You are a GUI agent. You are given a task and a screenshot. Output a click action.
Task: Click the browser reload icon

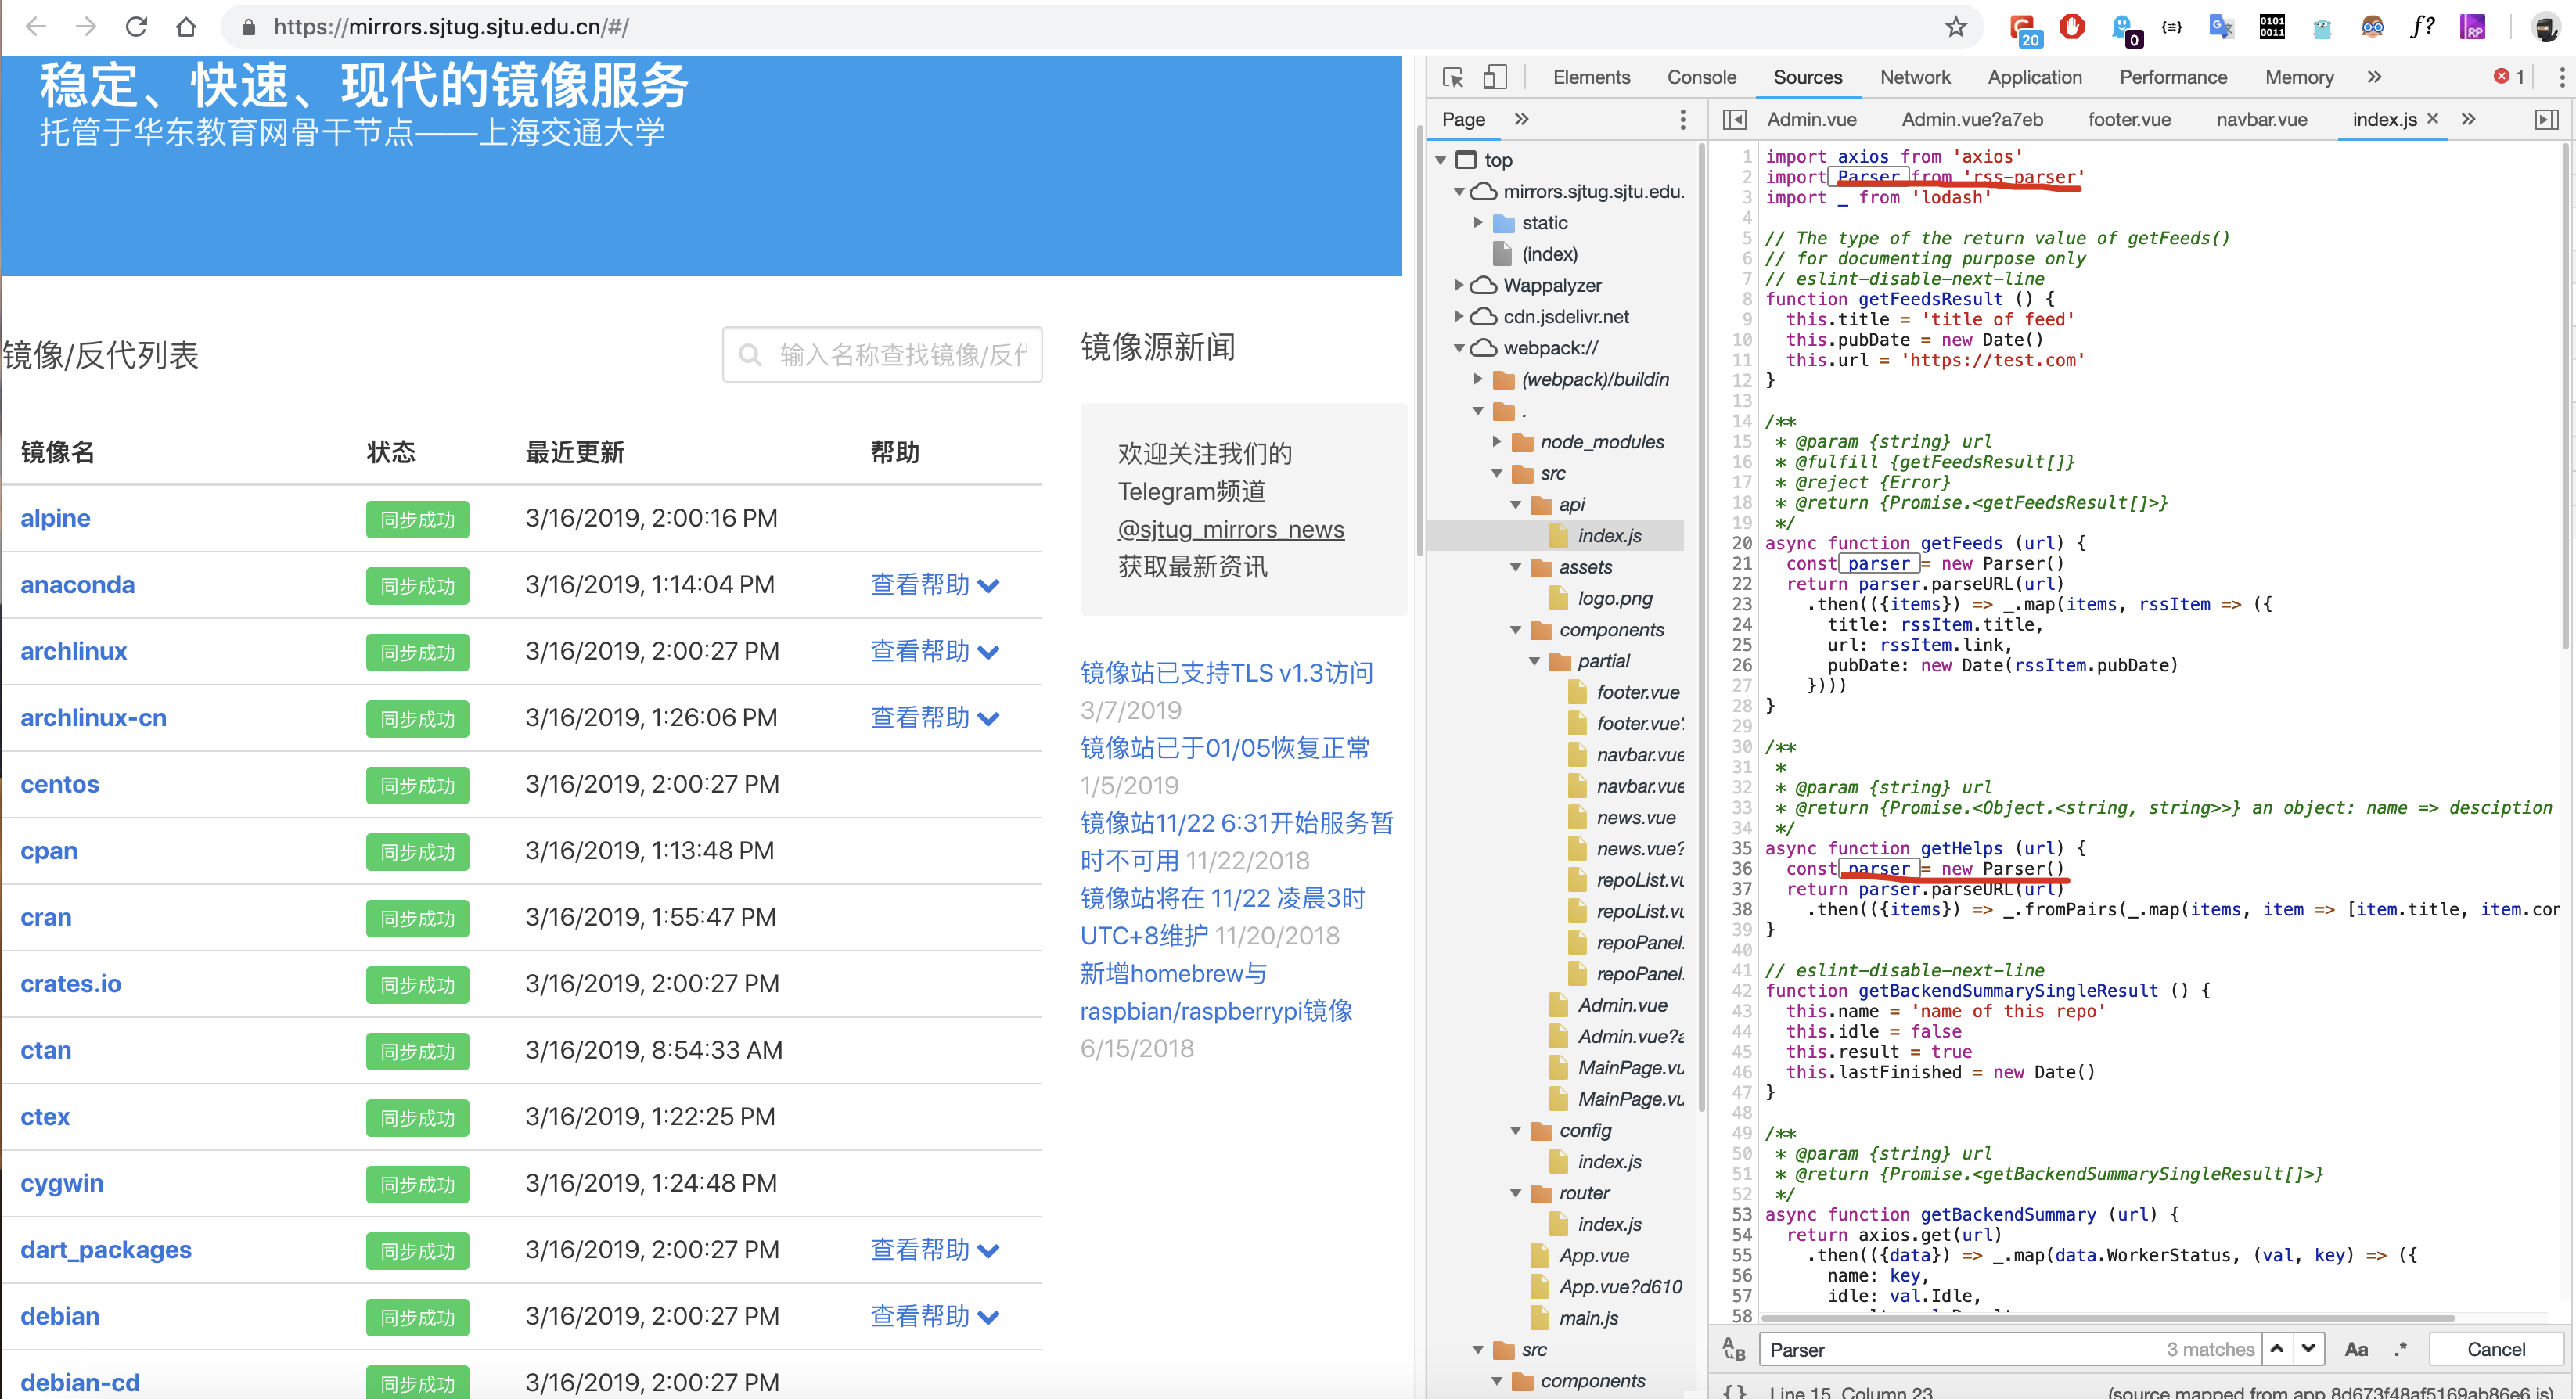coord(136,27)
